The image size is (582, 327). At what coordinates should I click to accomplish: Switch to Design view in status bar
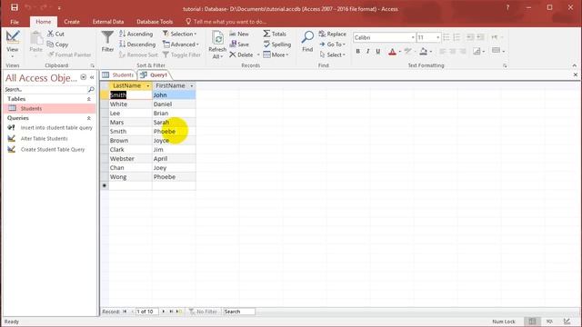(567, 322)
